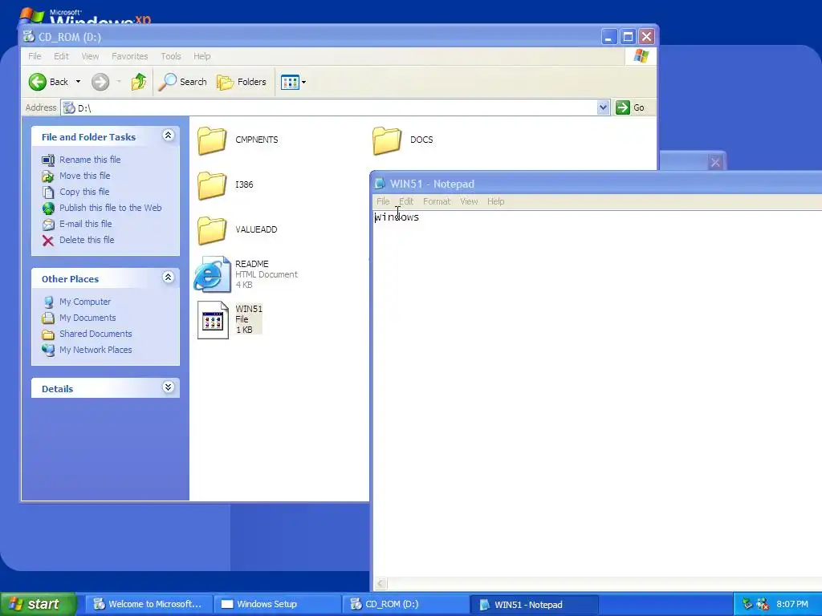This screenshot has width=822, height=616.
Task: Open Notepad's Format menu
Action: [437, 201]
